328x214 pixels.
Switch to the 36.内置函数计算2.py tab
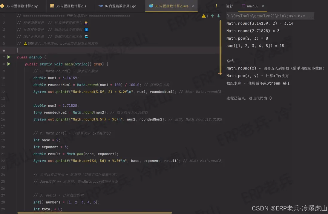(x=19, y=6)
